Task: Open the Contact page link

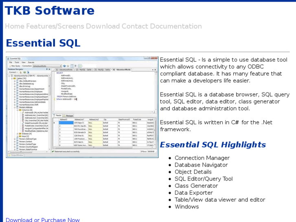Action: pos(135,26)
